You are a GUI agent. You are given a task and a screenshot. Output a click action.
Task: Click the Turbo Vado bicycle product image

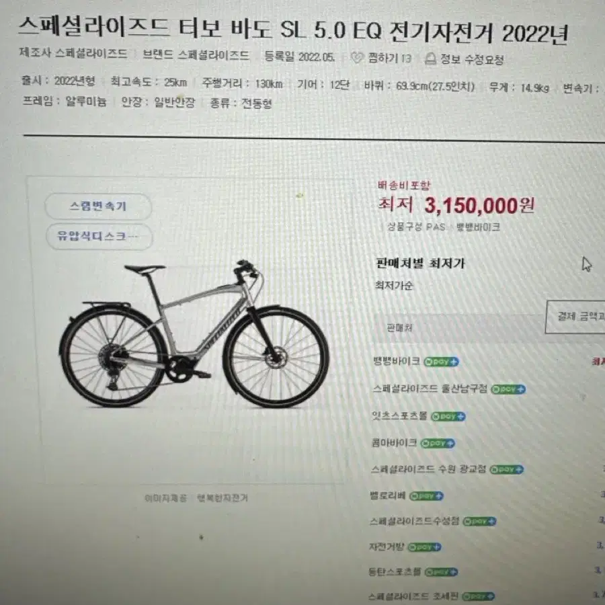(x=194, y=334)
